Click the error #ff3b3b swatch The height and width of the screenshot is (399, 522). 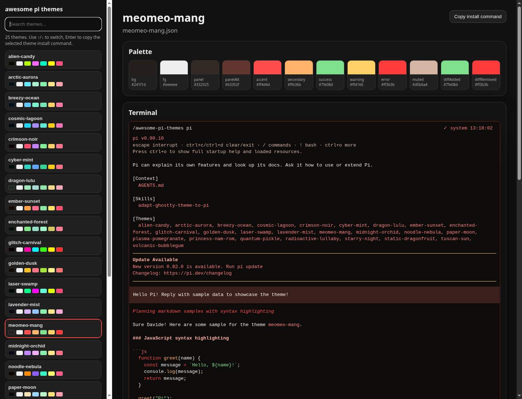[x=393, y=75]
